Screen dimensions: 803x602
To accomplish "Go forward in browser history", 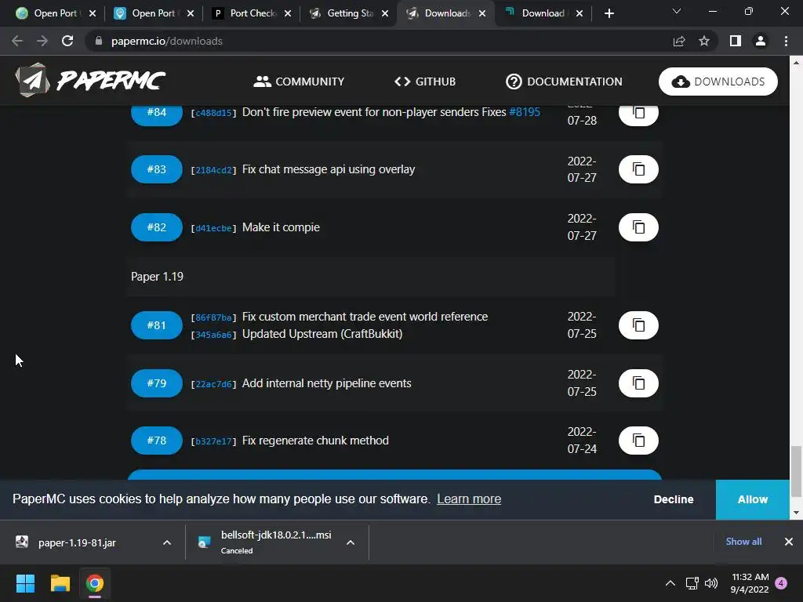I will pos(42,41).
